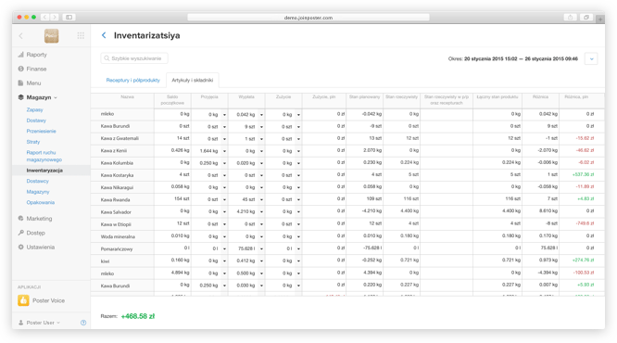The height and width of the screenshot is (343, 617).
Task: Open Wypłata dropdown in Kawa Rwanda row
Action: pyautogui.click(x=261, y=199)
